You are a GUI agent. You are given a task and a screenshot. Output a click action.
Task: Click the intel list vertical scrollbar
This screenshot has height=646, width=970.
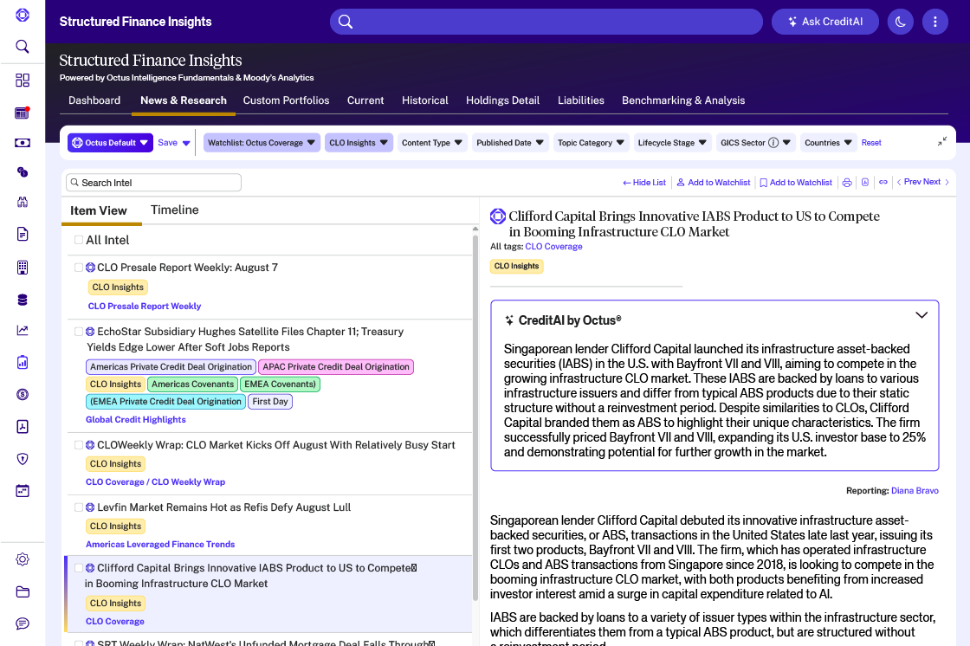(475, 416)
